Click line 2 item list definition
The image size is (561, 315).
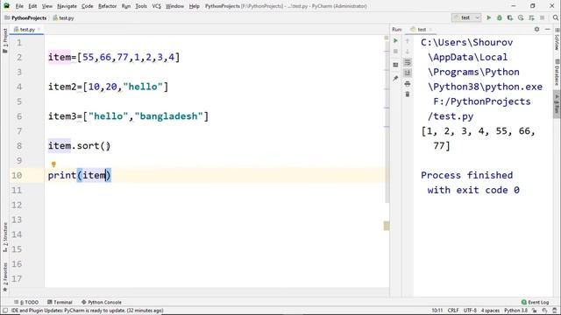click(x=114, y=57)
